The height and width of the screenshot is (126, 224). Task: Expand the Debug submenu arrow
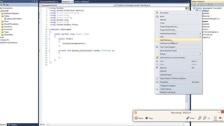[200, 54]
